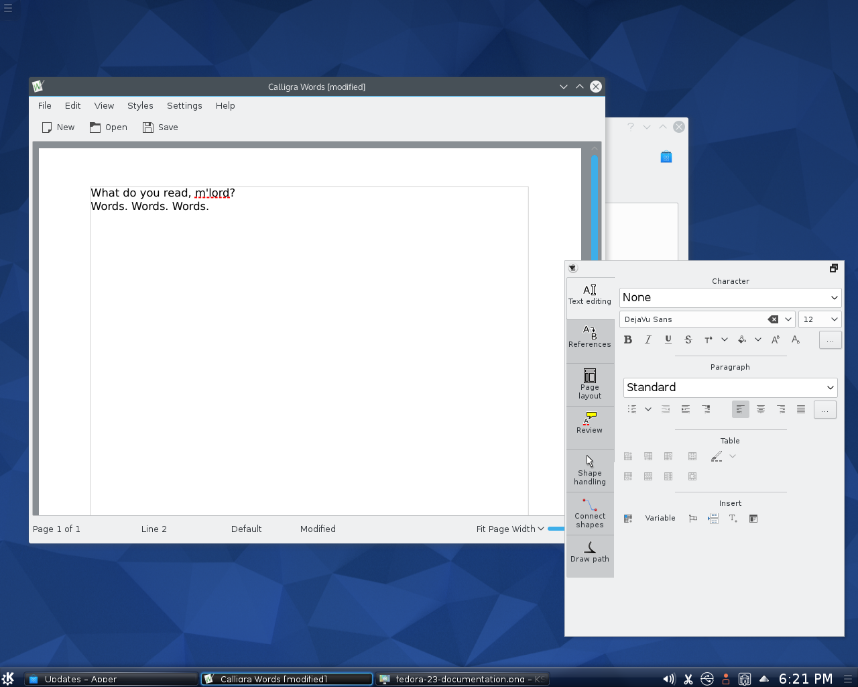
Task: Clear the DejaVu Sans font field
Action: 773,319
